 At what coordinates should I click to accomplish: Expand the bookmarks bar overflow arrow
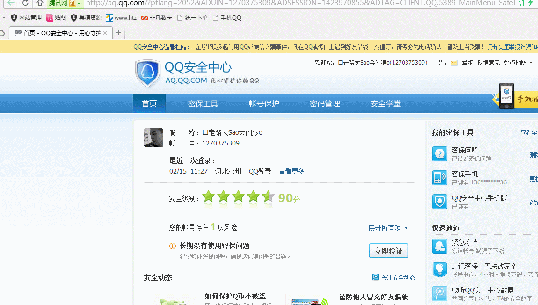click(4, 17)
